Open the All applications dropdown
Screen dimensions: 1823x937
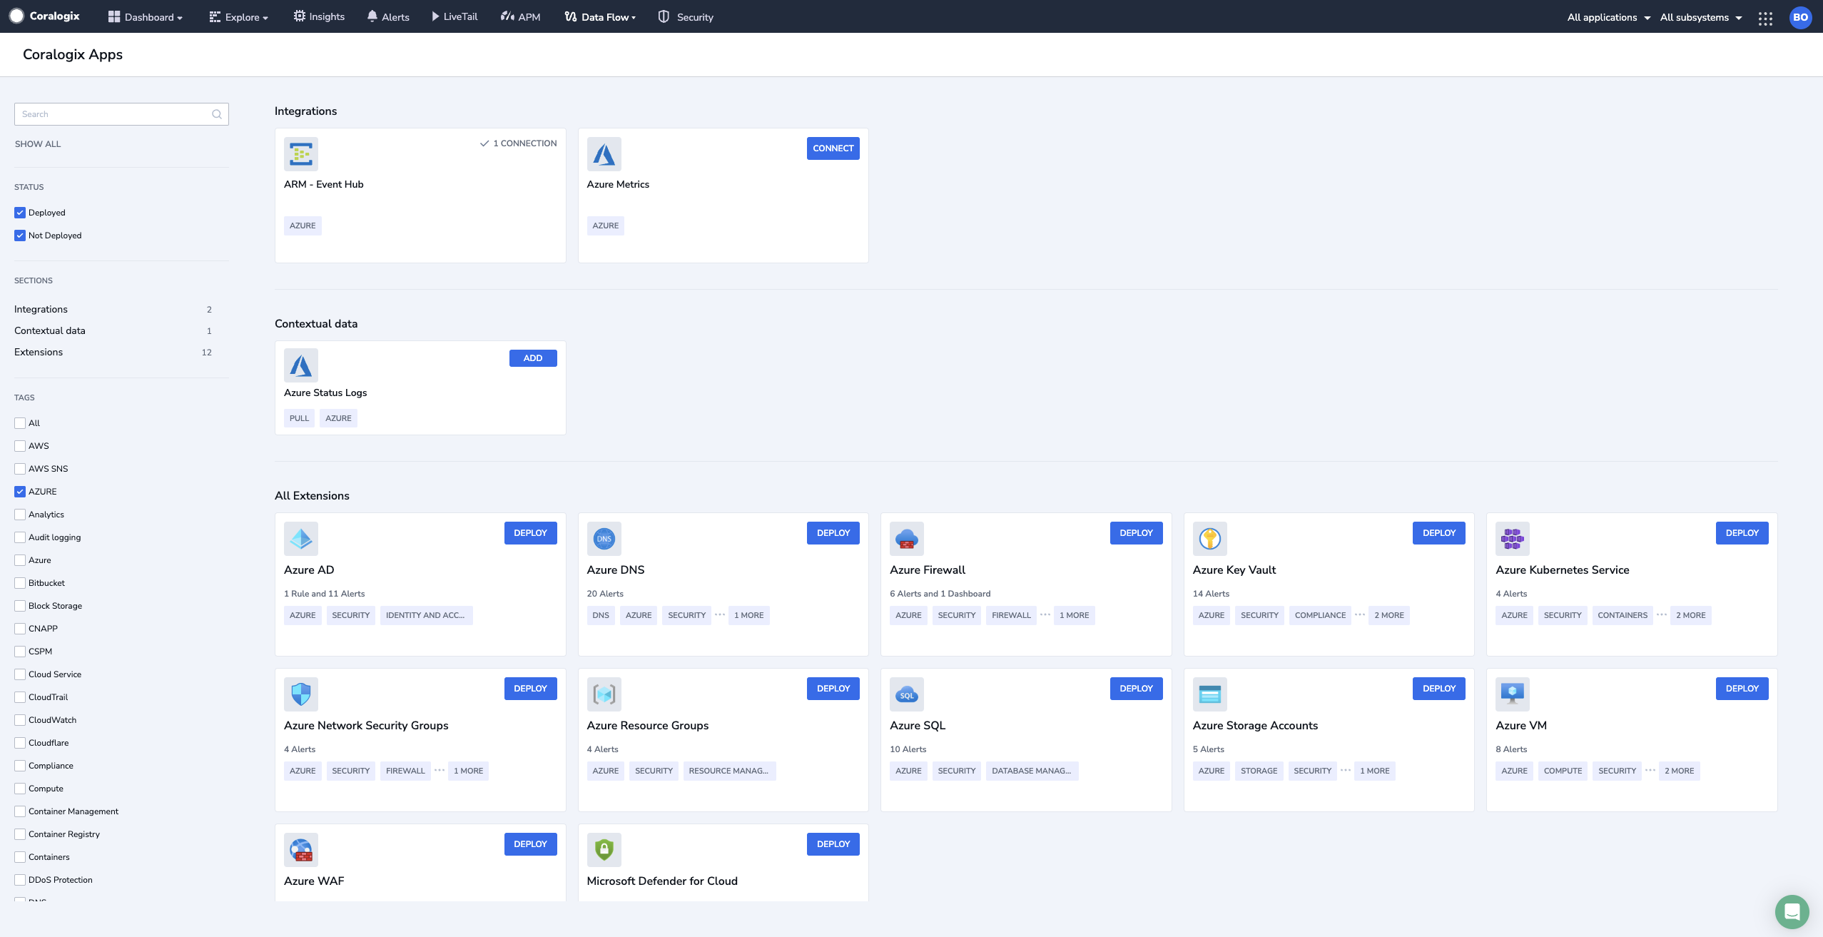(x=1608, y=17)
